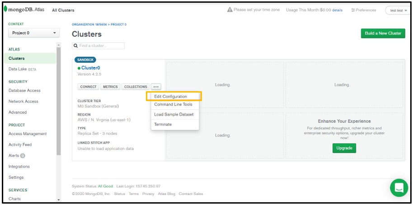Click the time zone warning triangle icon
The image size is (413, 205).
click(230, 10)
